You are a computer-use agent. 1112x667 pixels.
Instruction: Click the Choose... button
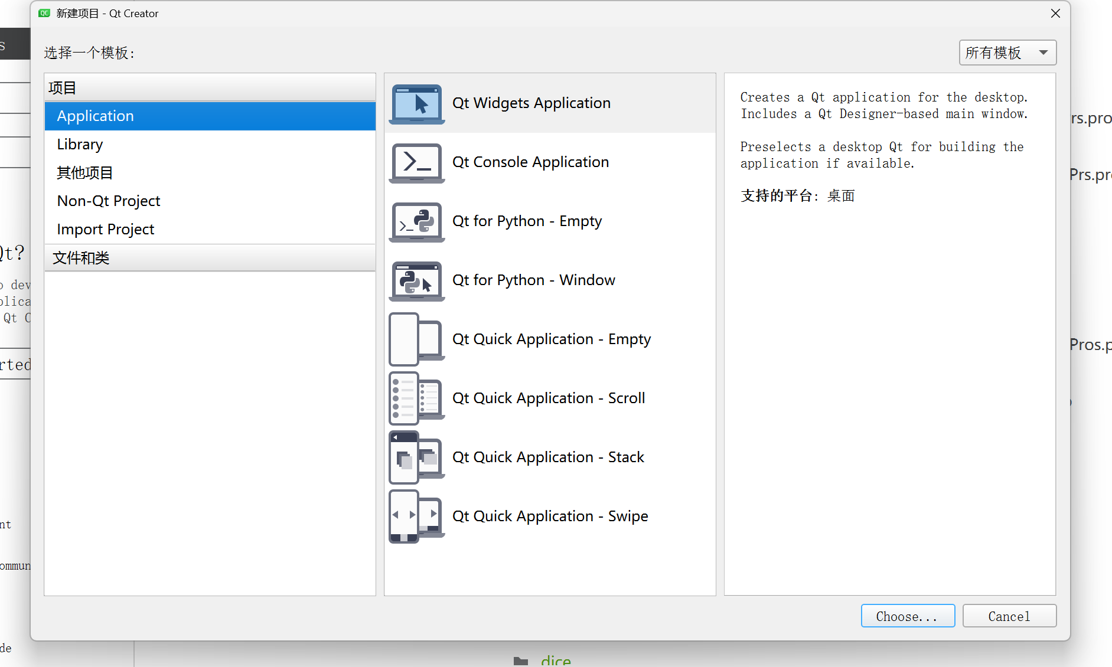[x=908, y=616]
